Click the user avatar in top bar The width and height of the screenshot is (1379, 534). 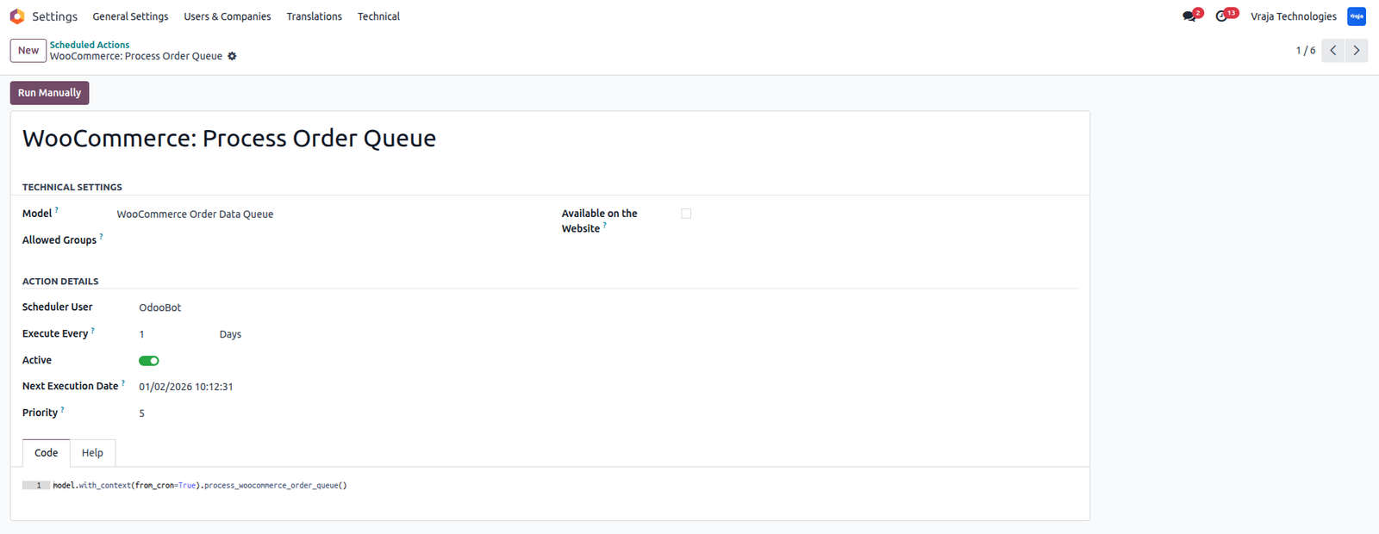coord(1357,16)
